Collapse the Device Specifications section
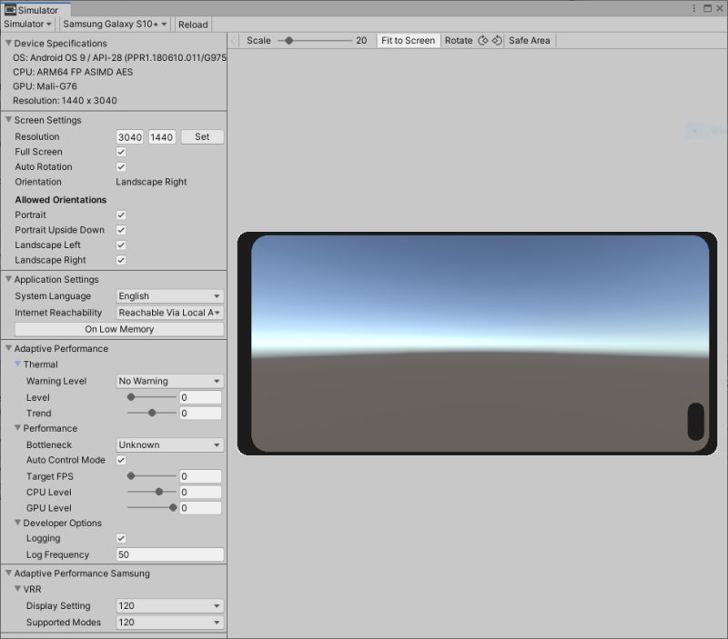 coord(9,43)
